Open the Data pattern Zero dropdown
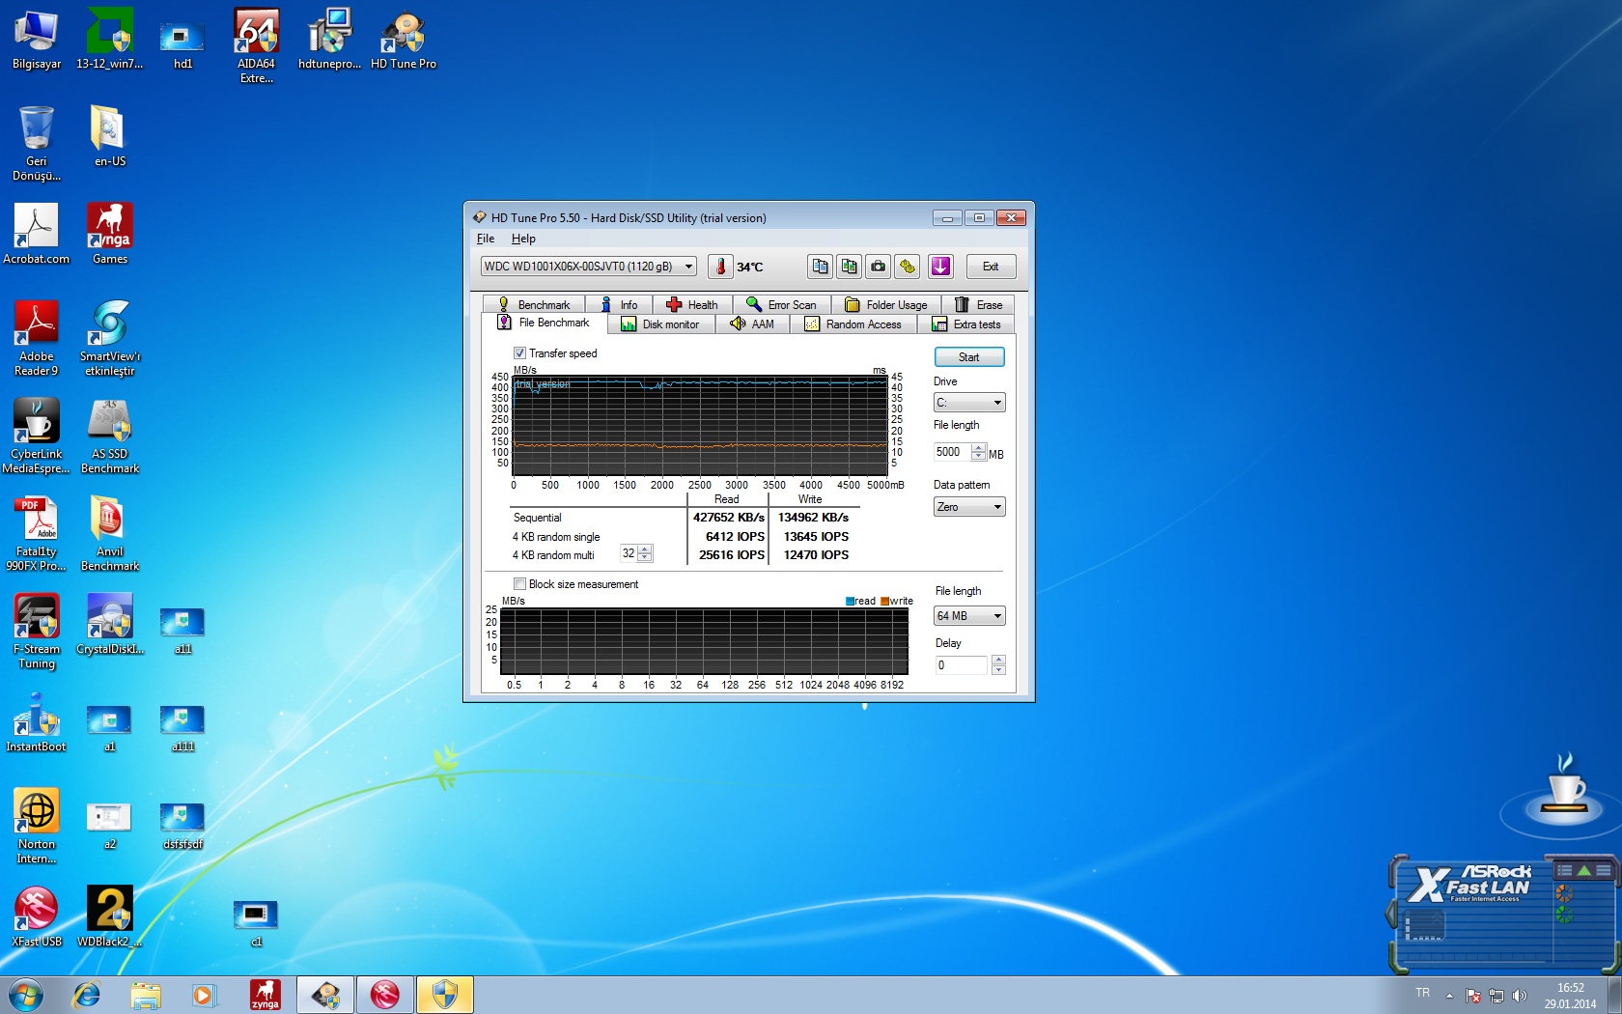This screenshot has width=1622, height=1014. pyautogui.click(x=968, y=507)
